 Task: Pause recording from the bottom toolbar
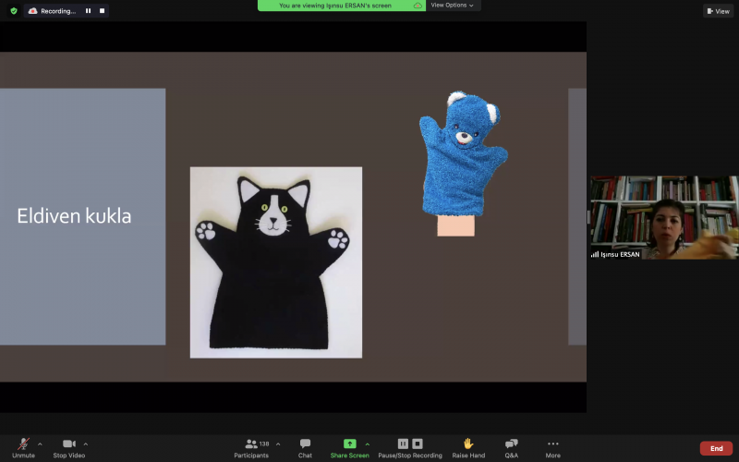403,444
